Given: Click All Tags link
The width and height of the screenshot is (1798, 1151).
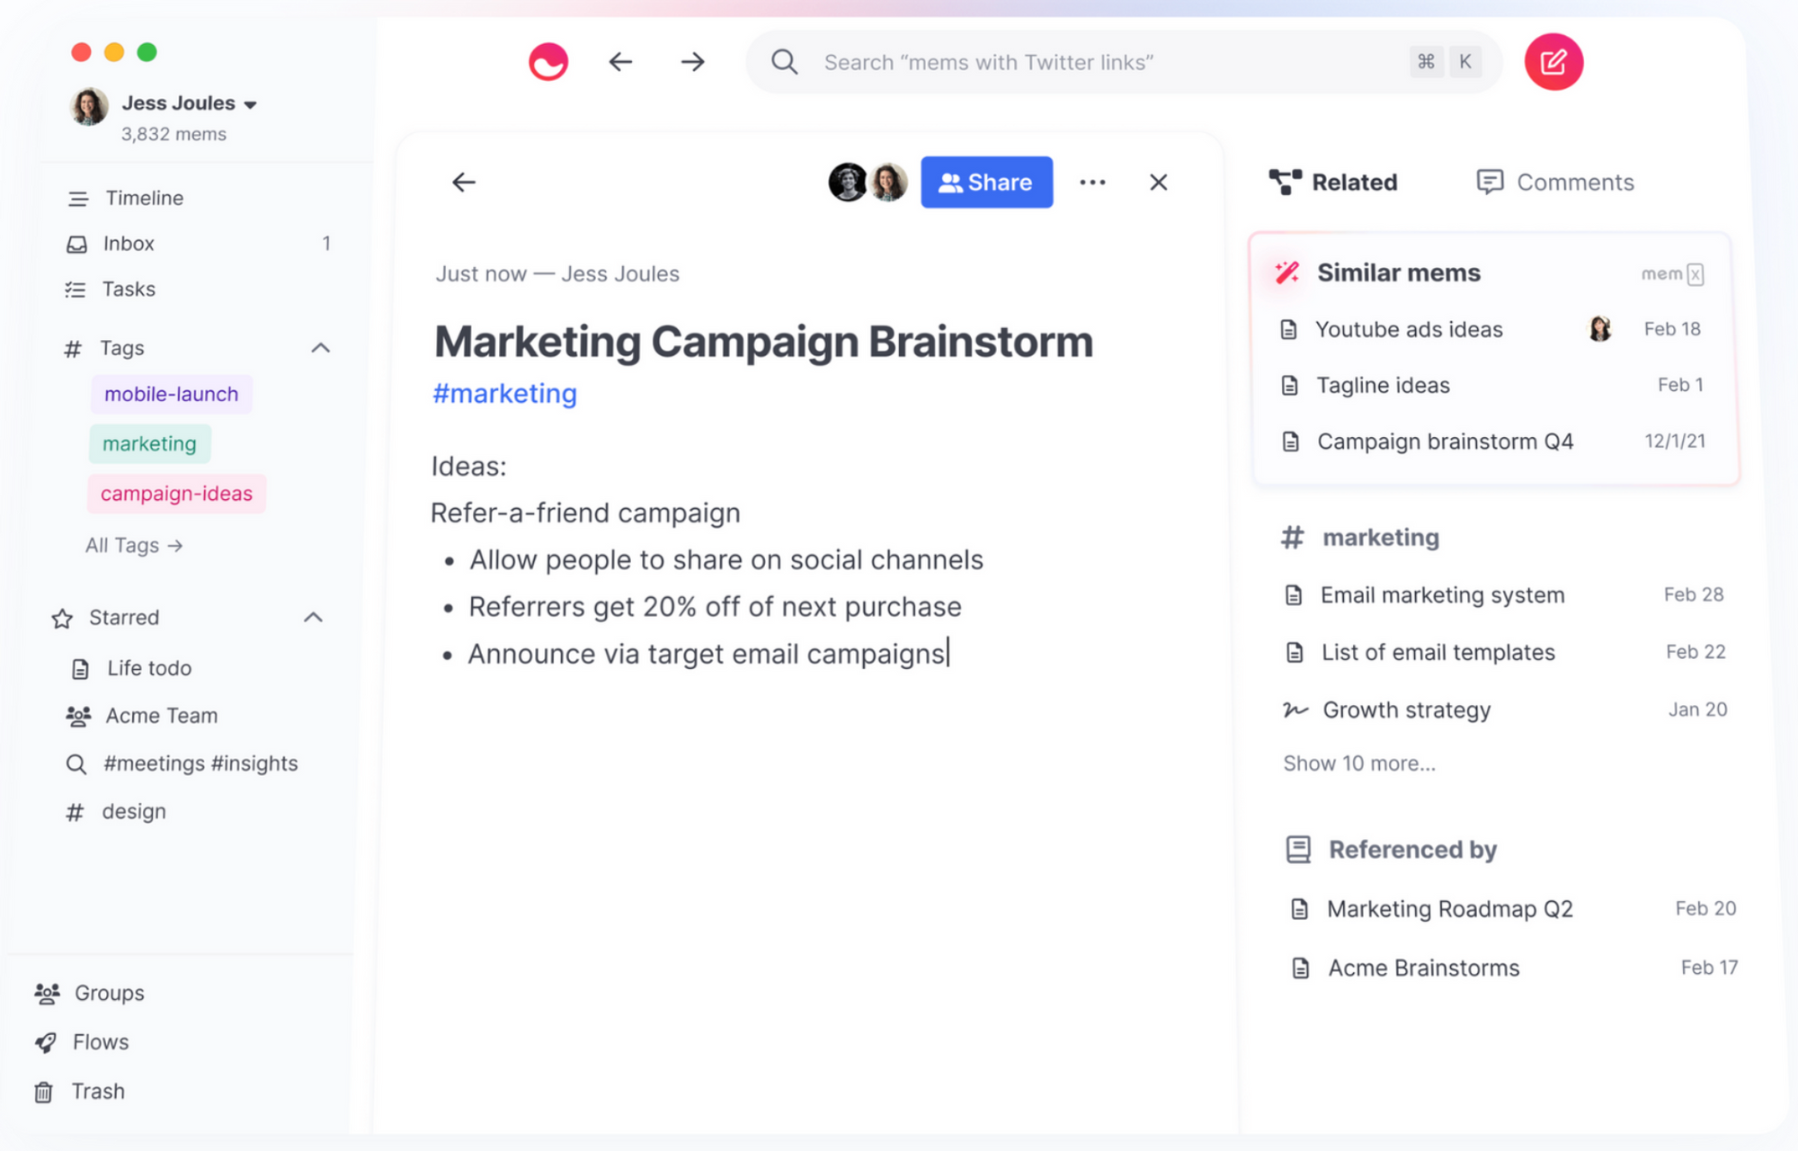Looking at the screenshot, I should 134,545.
